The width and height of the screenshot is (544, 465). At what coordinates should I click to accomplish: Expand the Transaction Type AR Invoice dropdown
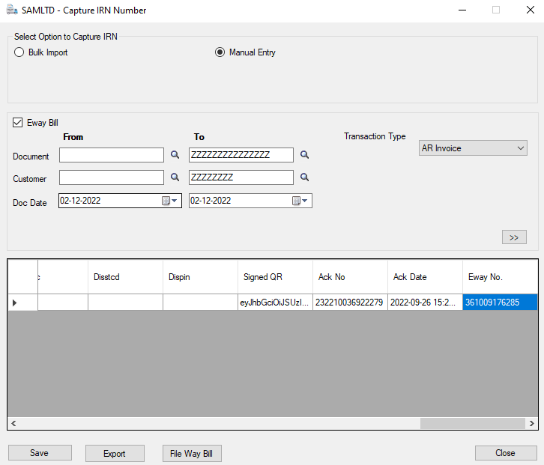pos(473,148)
